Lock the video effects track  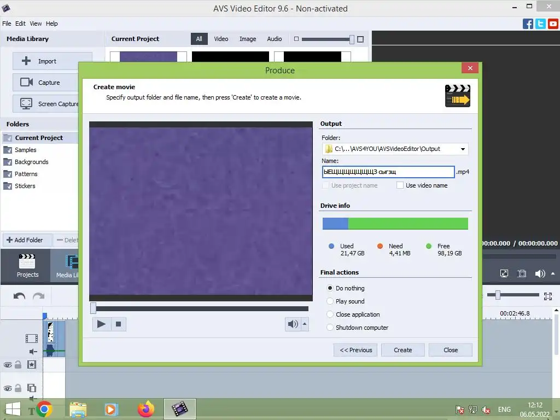[18, 365]
